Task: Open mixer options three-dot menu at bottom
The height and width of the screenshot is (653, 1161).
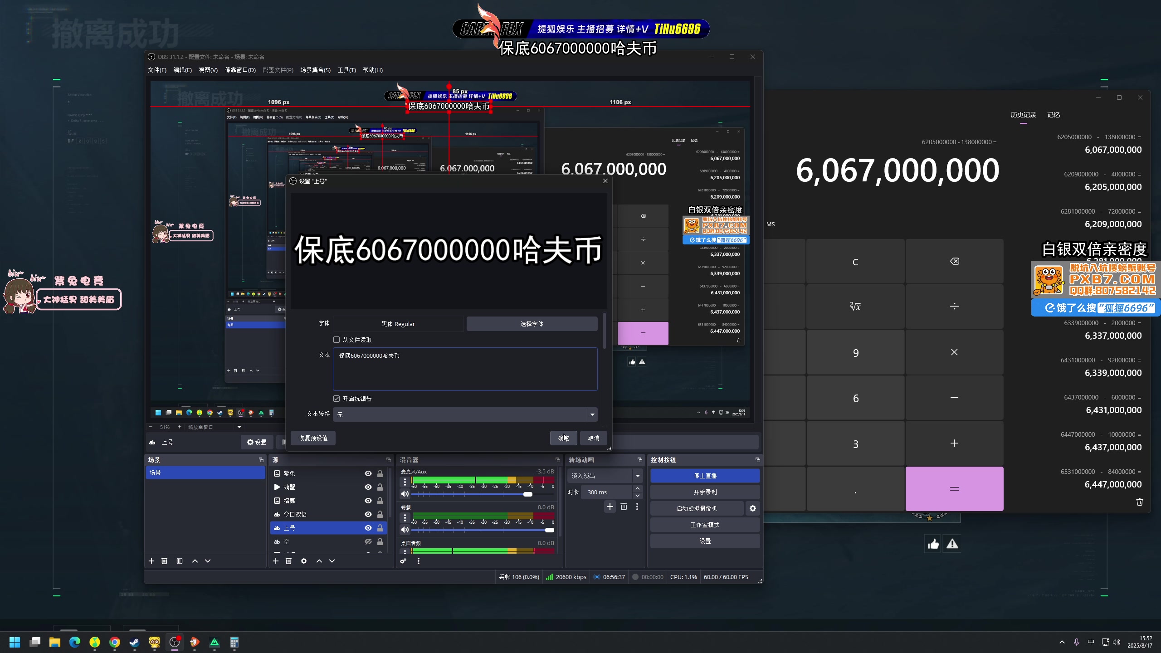Action: pos(418,561)
